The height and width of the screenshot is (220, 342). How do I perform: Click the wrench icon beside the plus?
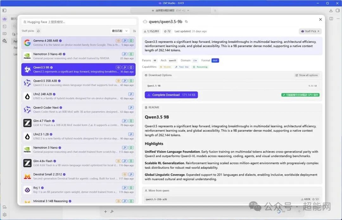pos(112,211)
